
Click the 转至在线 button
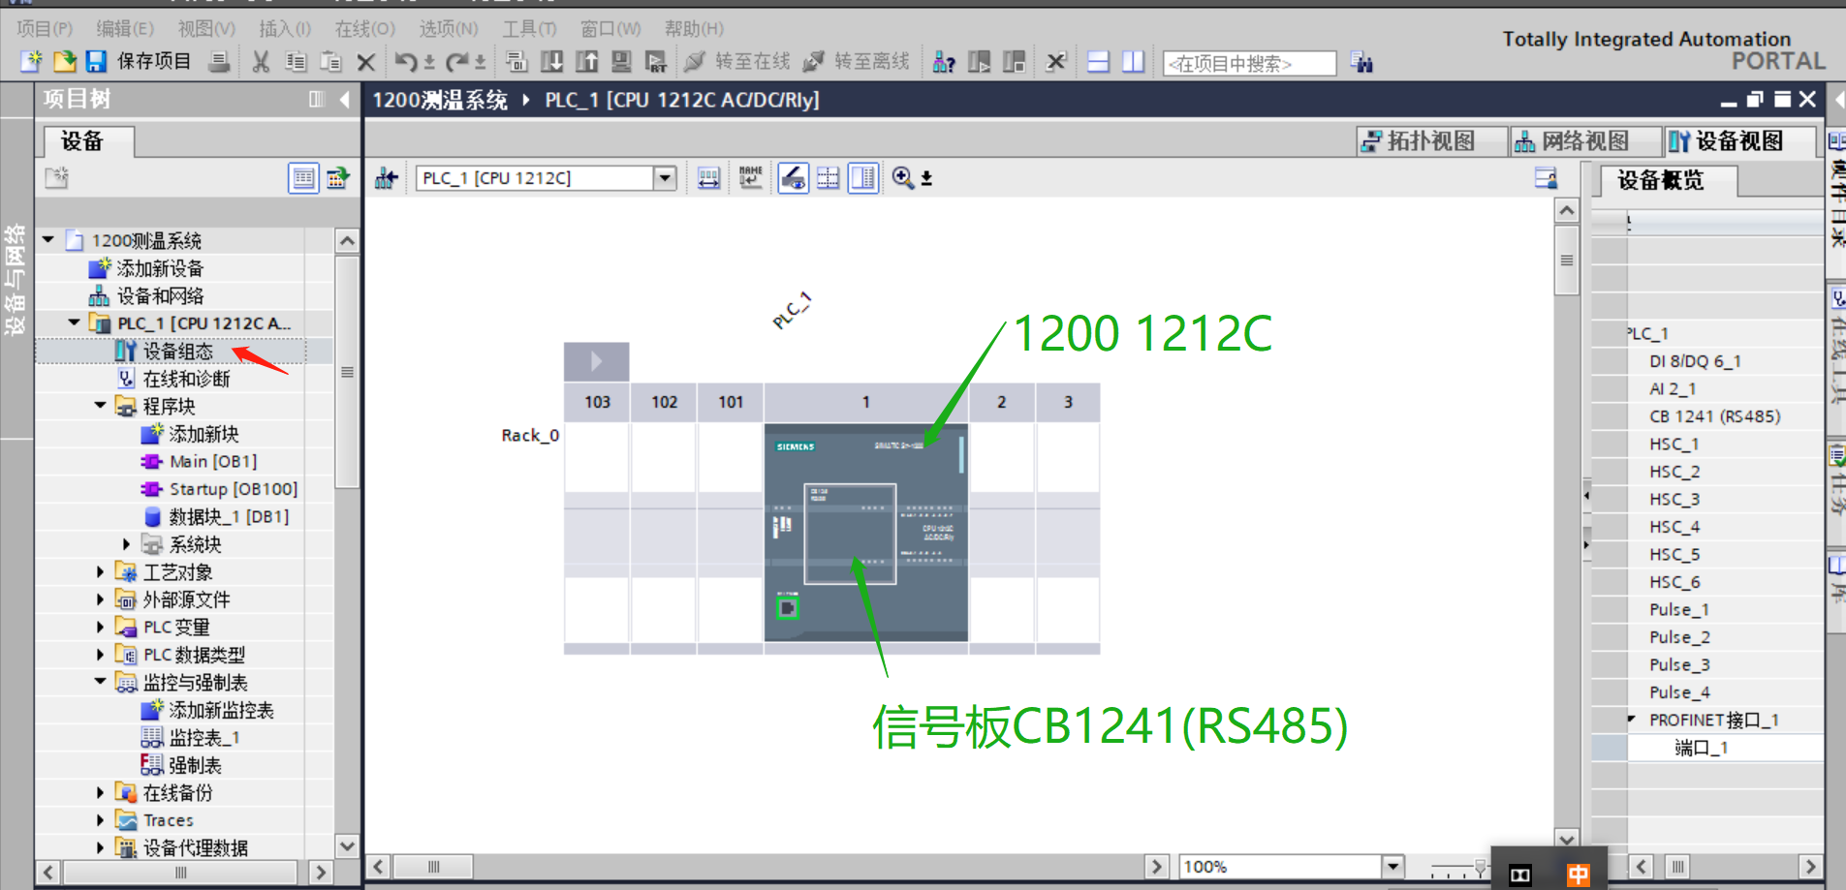pos(737,62)
